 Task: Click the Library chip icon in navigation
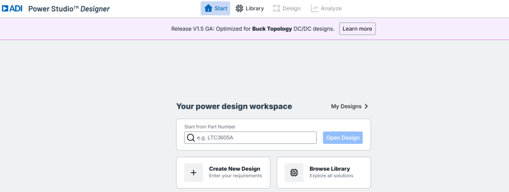pyautogui.click(x=239, y=8)
